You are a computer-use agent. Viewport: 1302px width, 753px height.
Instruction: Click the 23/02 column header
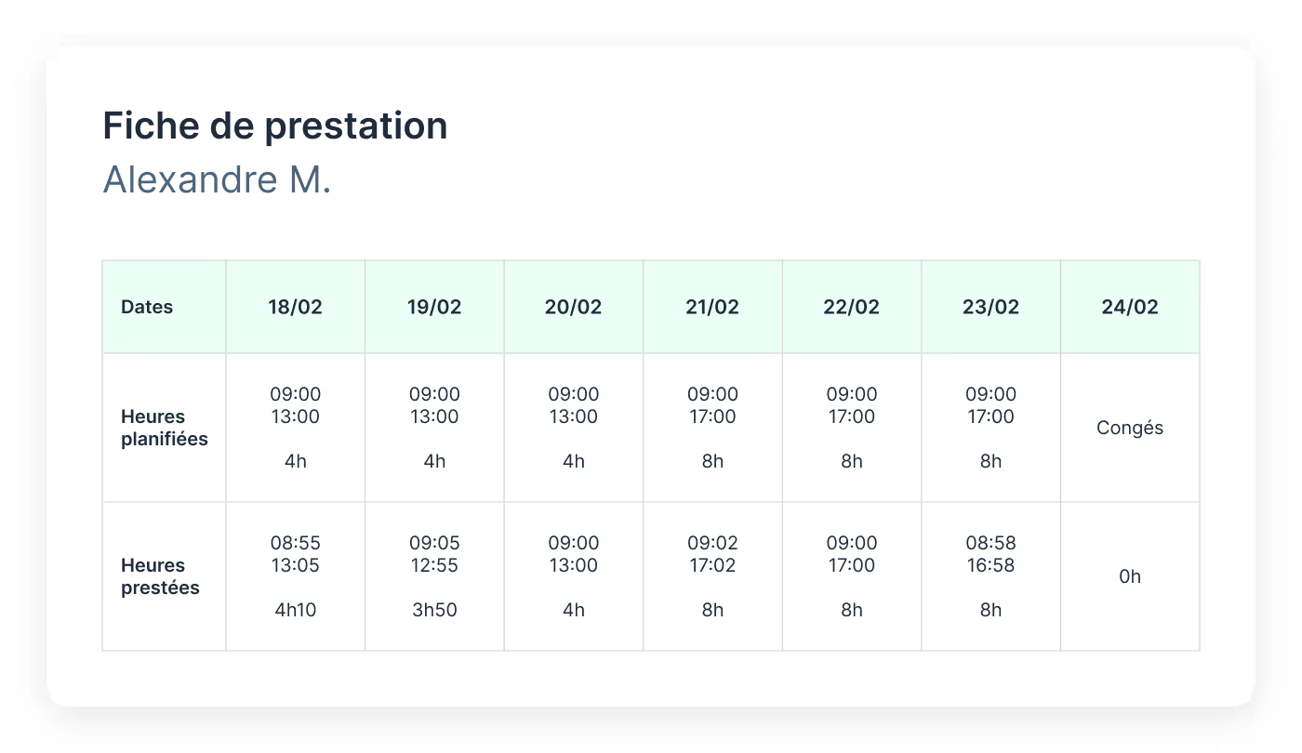point(991,307)
